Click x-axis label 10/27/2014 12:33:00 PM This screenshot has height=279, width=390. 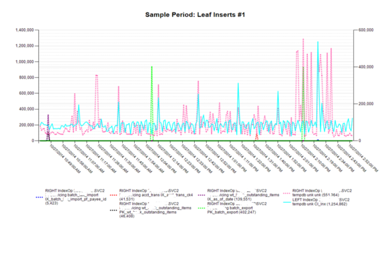pos(196,158)
